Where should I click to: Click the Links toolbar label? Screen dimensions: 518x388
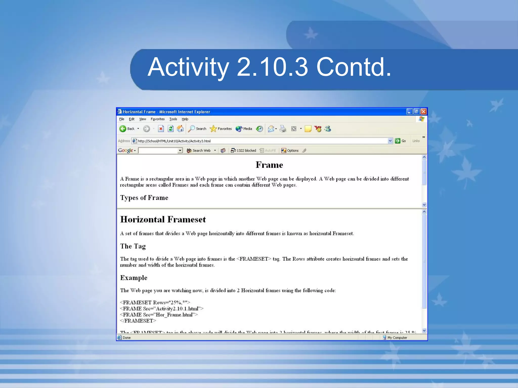tap(416, 141)
